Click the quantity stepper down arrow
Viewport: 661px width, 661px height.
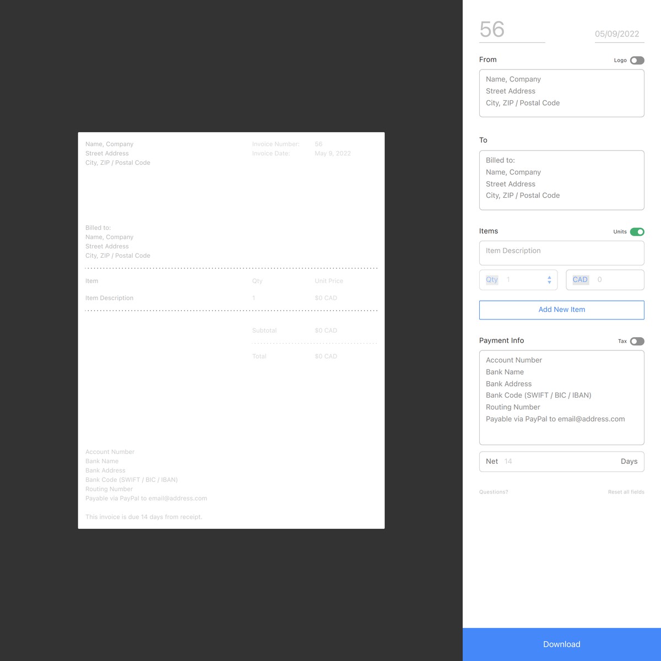pyautogui.click(x=549, y=282)
